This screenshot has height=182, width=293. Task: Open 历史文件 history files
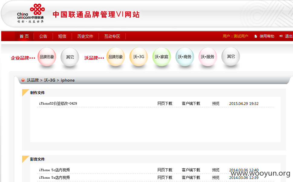coord(85,36)
